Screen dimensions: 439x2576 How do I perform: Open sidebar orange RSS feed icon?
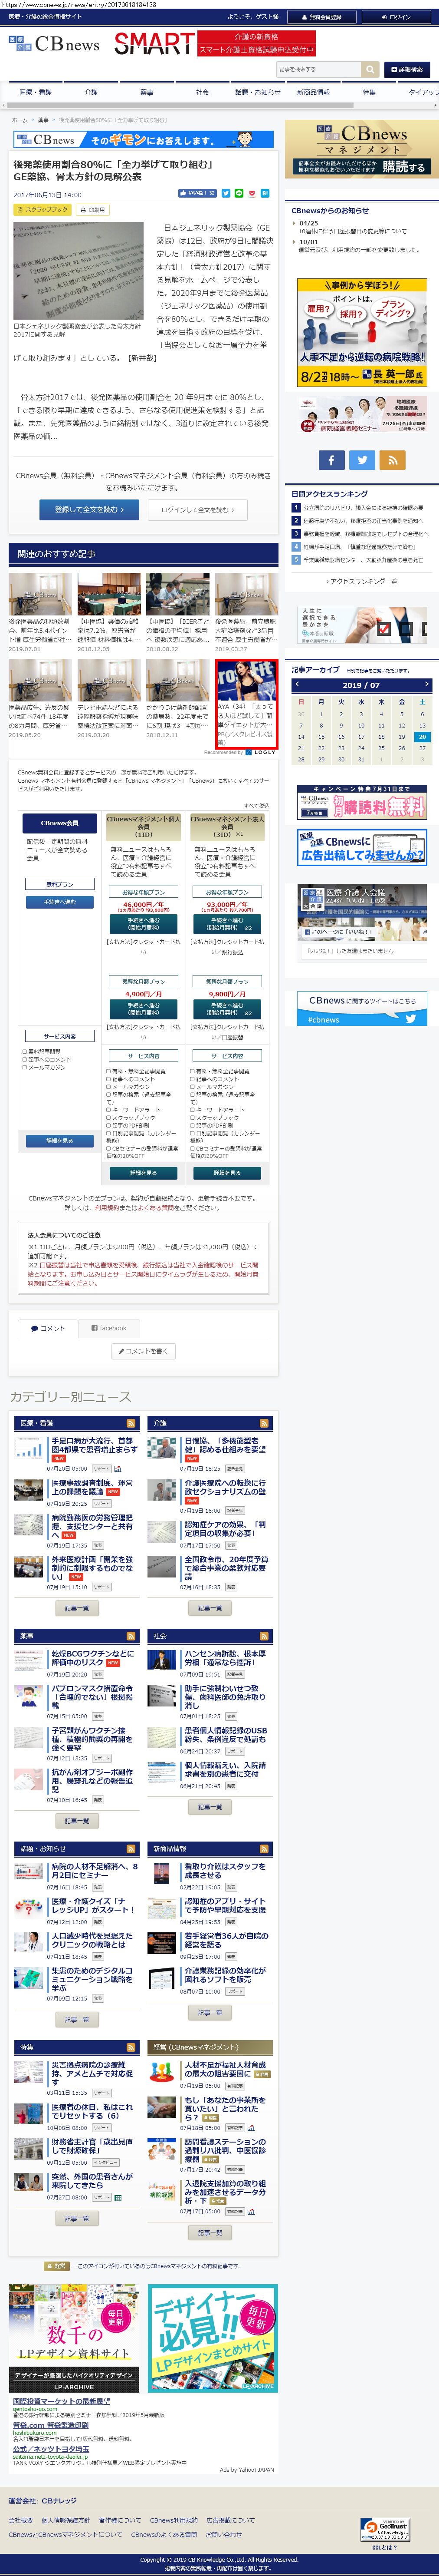point(392,460)
